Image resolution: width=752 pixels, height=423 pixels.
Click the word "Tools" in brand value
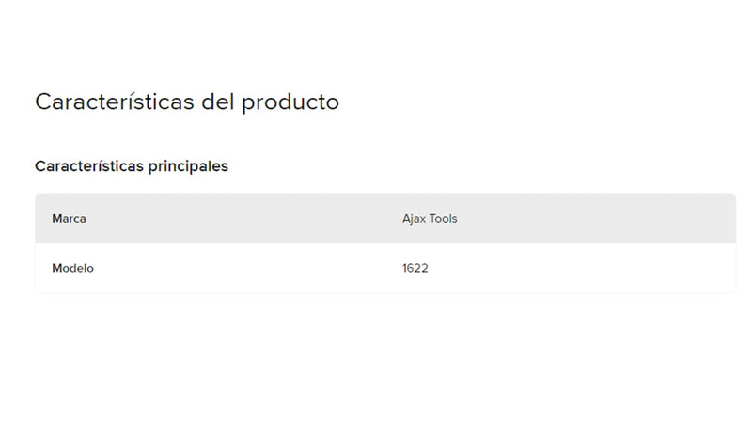pyautogui.click(x=443, y=219)
